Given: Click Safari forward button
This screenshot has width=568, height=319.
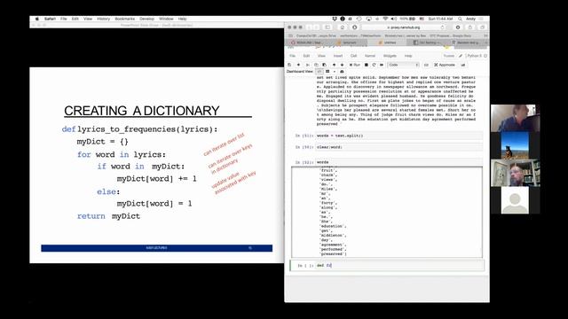Looking at the screenshot, I should (316, 27).
